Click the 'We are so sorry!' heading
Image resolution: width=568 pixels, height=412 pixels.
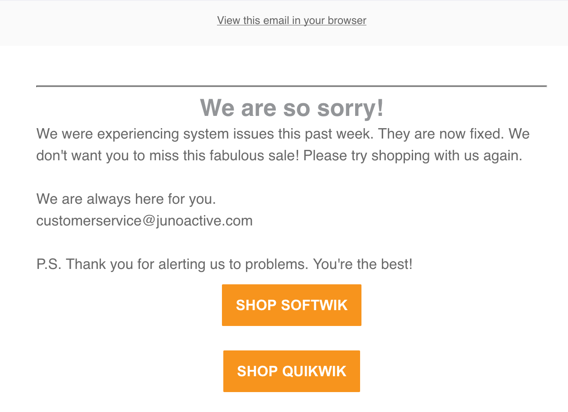click(291, 108)
